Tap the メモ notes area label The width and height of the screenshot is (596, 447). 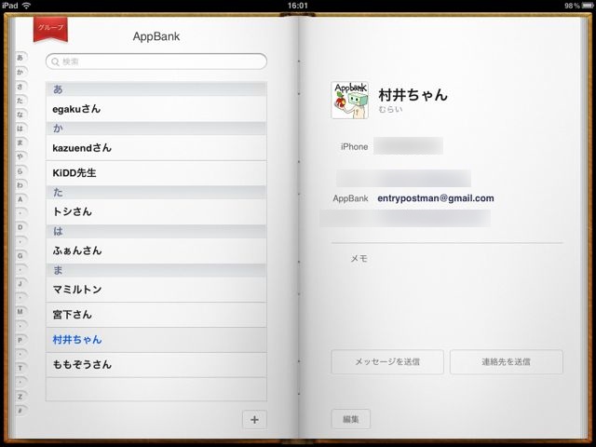(x=359, y=259)
